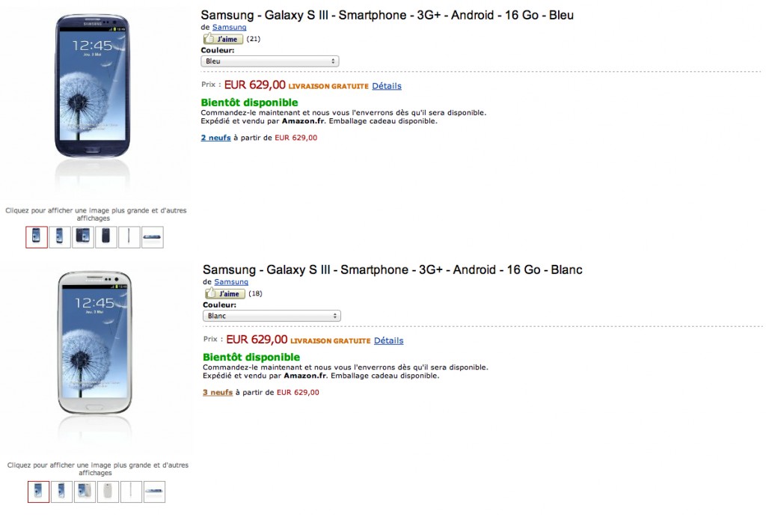Select second thumbnail of blue phone angled view
This screenshot has height=517, width=766.
(60, 237)
